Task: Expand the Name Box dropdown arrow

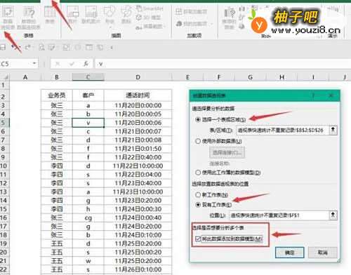Action: point(34,63)
